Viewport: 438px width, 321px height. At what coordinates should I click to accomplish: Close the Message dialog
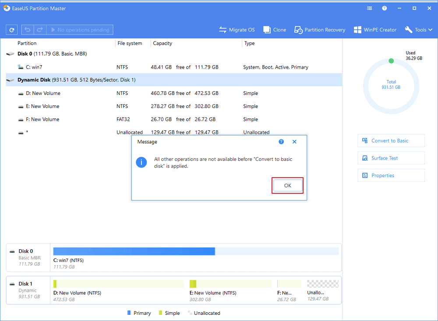pyautogui.click(x=294, y=142)
